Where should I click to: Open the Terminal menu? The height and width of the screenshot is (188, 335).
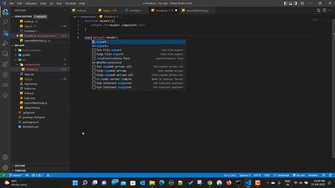(x=70, y=3)
